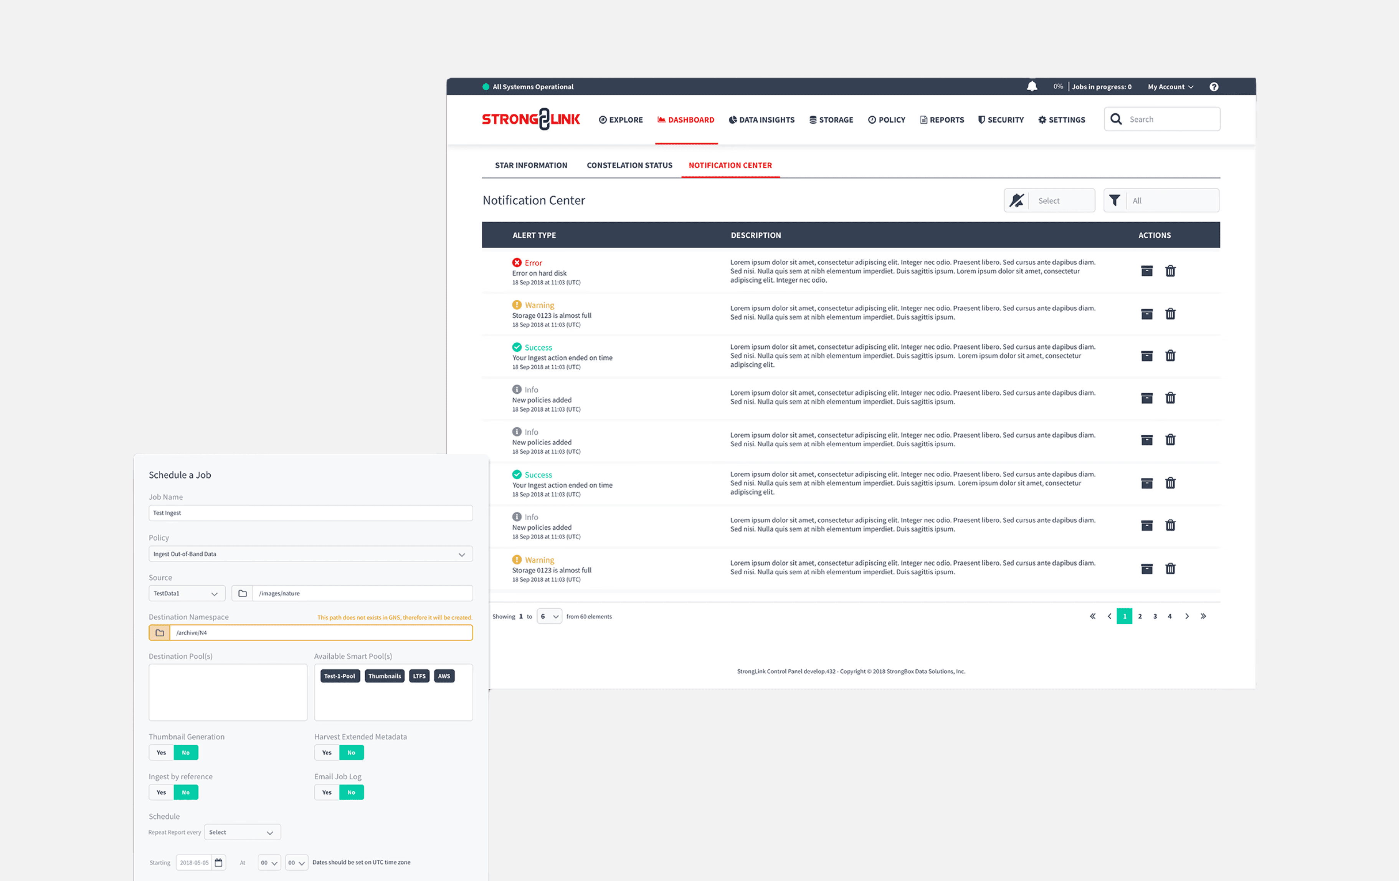Click the mute notifications bell-slash icon

click(1017, 200)
